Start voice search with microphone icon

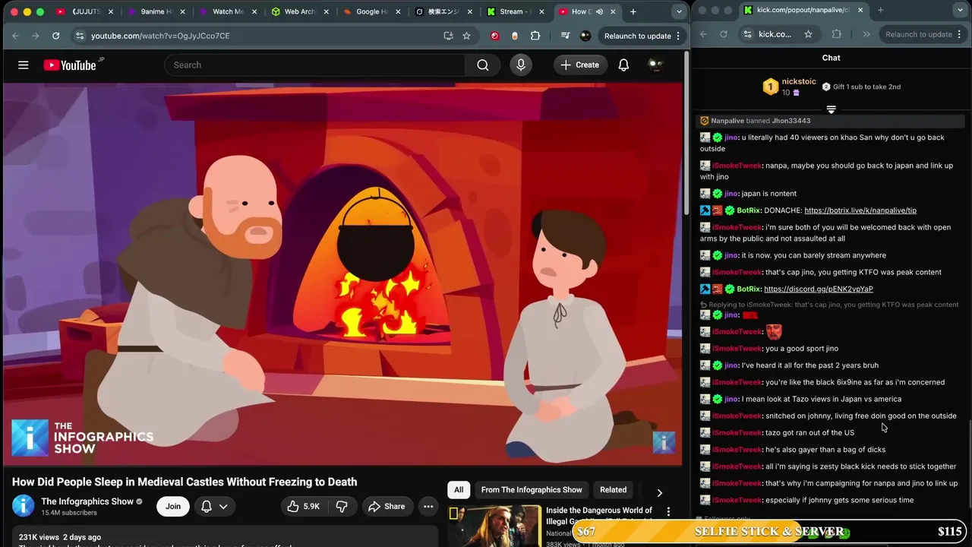point(521,65)
